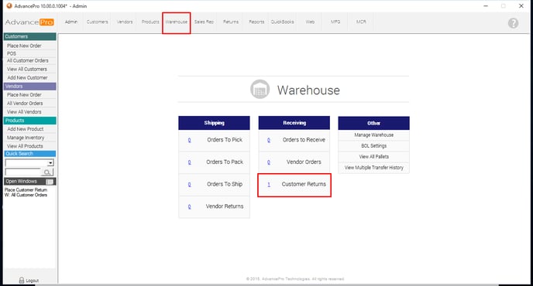Open Customer Returns in Receiving
This screenshot has height=286, width=533.
tap(304, 184)
